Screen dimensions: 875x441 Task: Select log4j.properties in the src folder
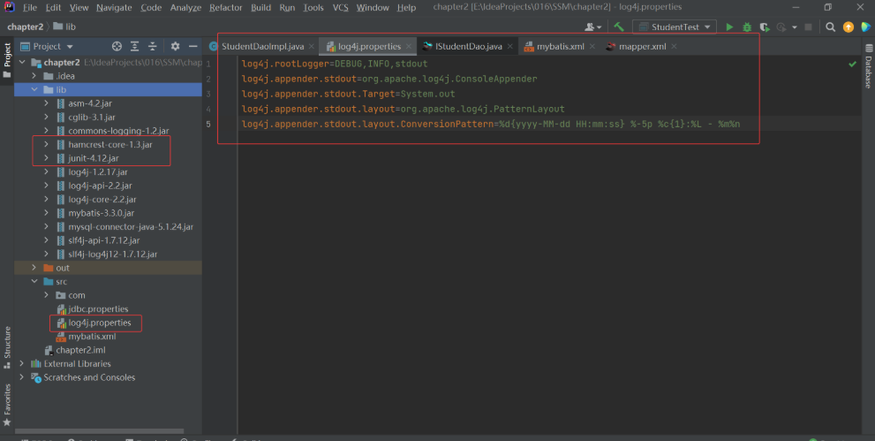99,323
